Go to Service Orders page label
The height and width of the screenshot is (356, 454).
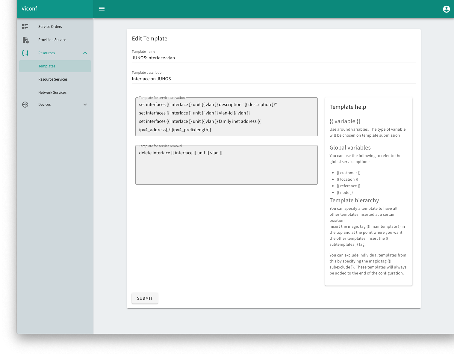(50, 27)
